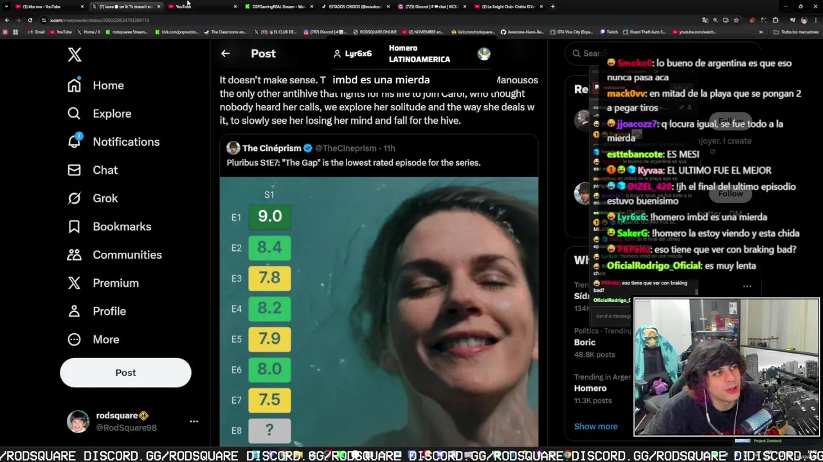
Task: Click Show more under trends
Action: (595, 426)
